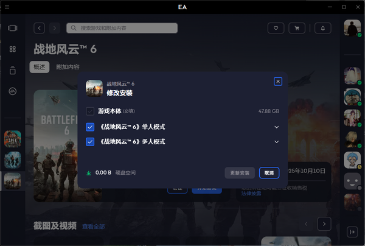Expand the 单人模式 details chevron
Screen dimensions: 365x246
coord(277,127)
